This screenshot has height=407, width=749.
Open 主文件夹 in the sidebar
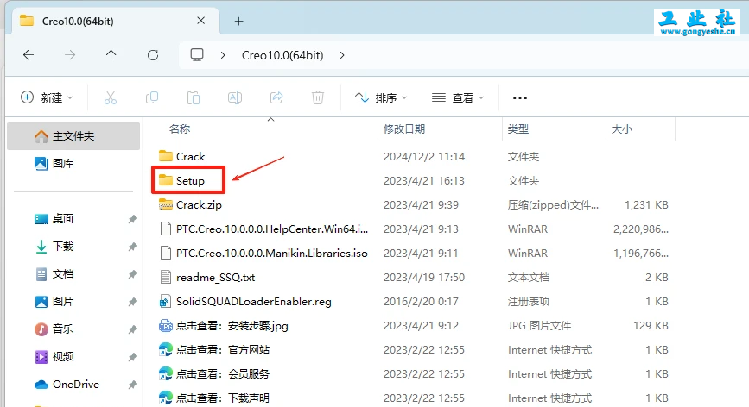point(73,136)
